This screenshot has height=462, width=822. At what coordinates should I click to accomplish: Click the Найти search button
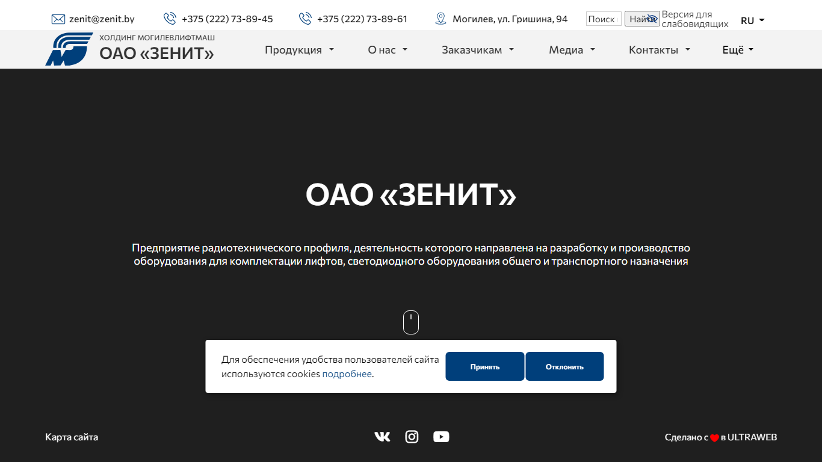click(x=642, y=19)
